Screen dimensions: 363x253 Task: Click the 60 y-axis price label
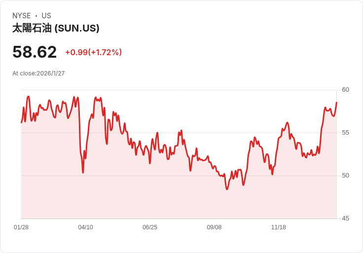345,90
